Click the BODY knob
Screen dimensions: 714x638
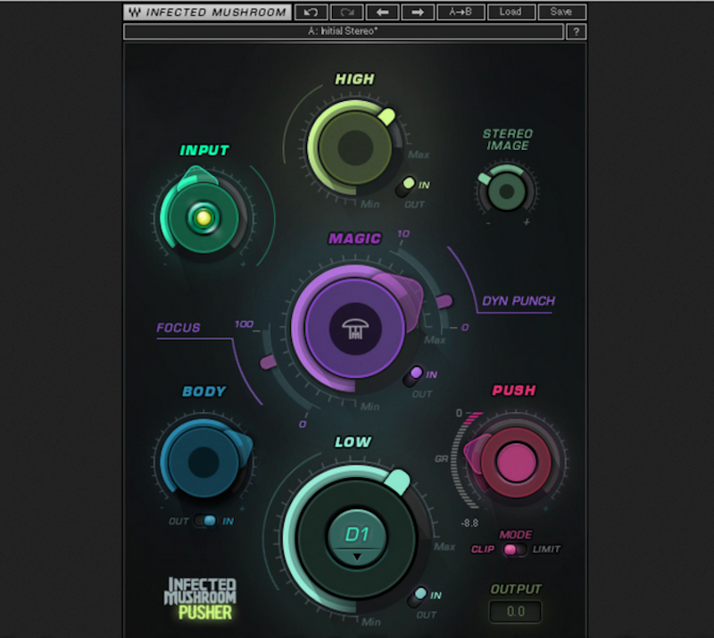[x=203, y=462]
